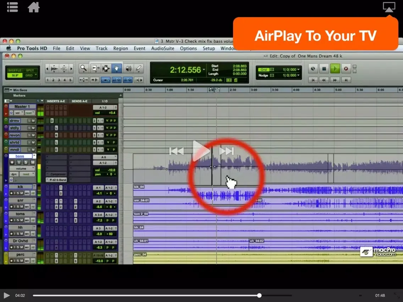
Task: Click the Pro Tools green Play transport button
Action: 335,68
